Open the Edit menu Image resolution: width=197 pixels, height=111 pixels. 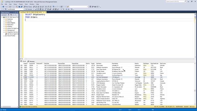(6, 4)
